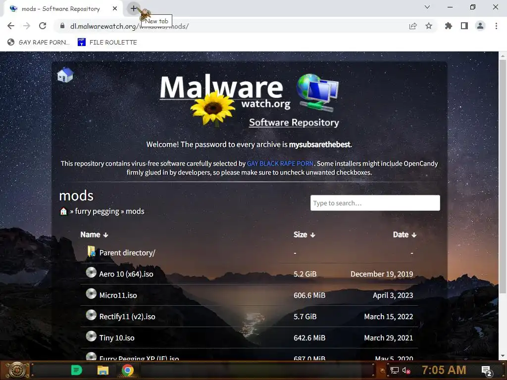This screenshot has height=380, width=507.
Task: Download Micro11.iso
Action: (x=118, y=295)
